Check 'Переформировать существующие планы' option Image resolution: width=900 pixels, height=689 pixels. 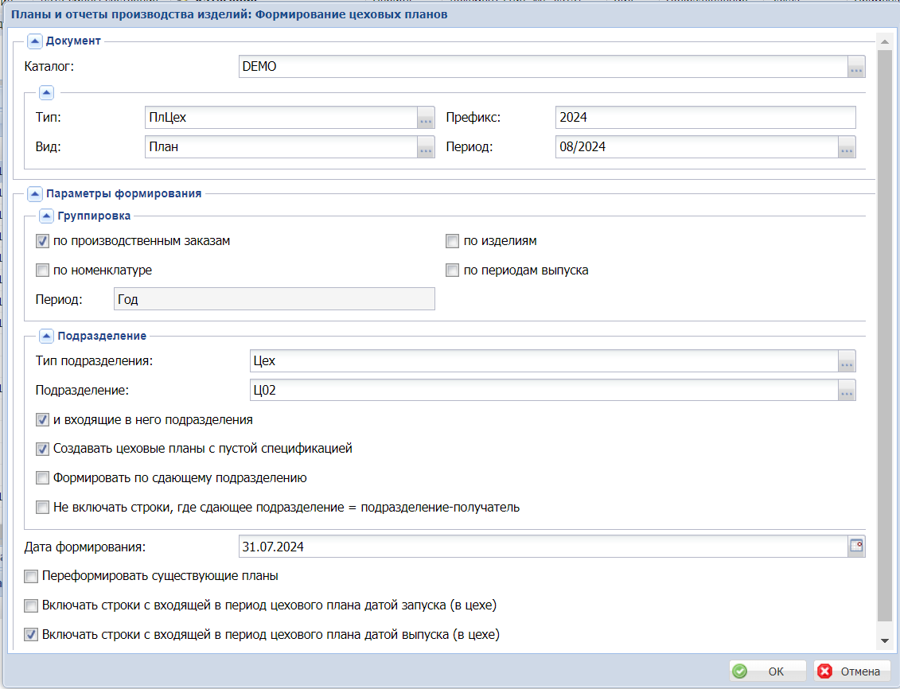coord(31,576)
